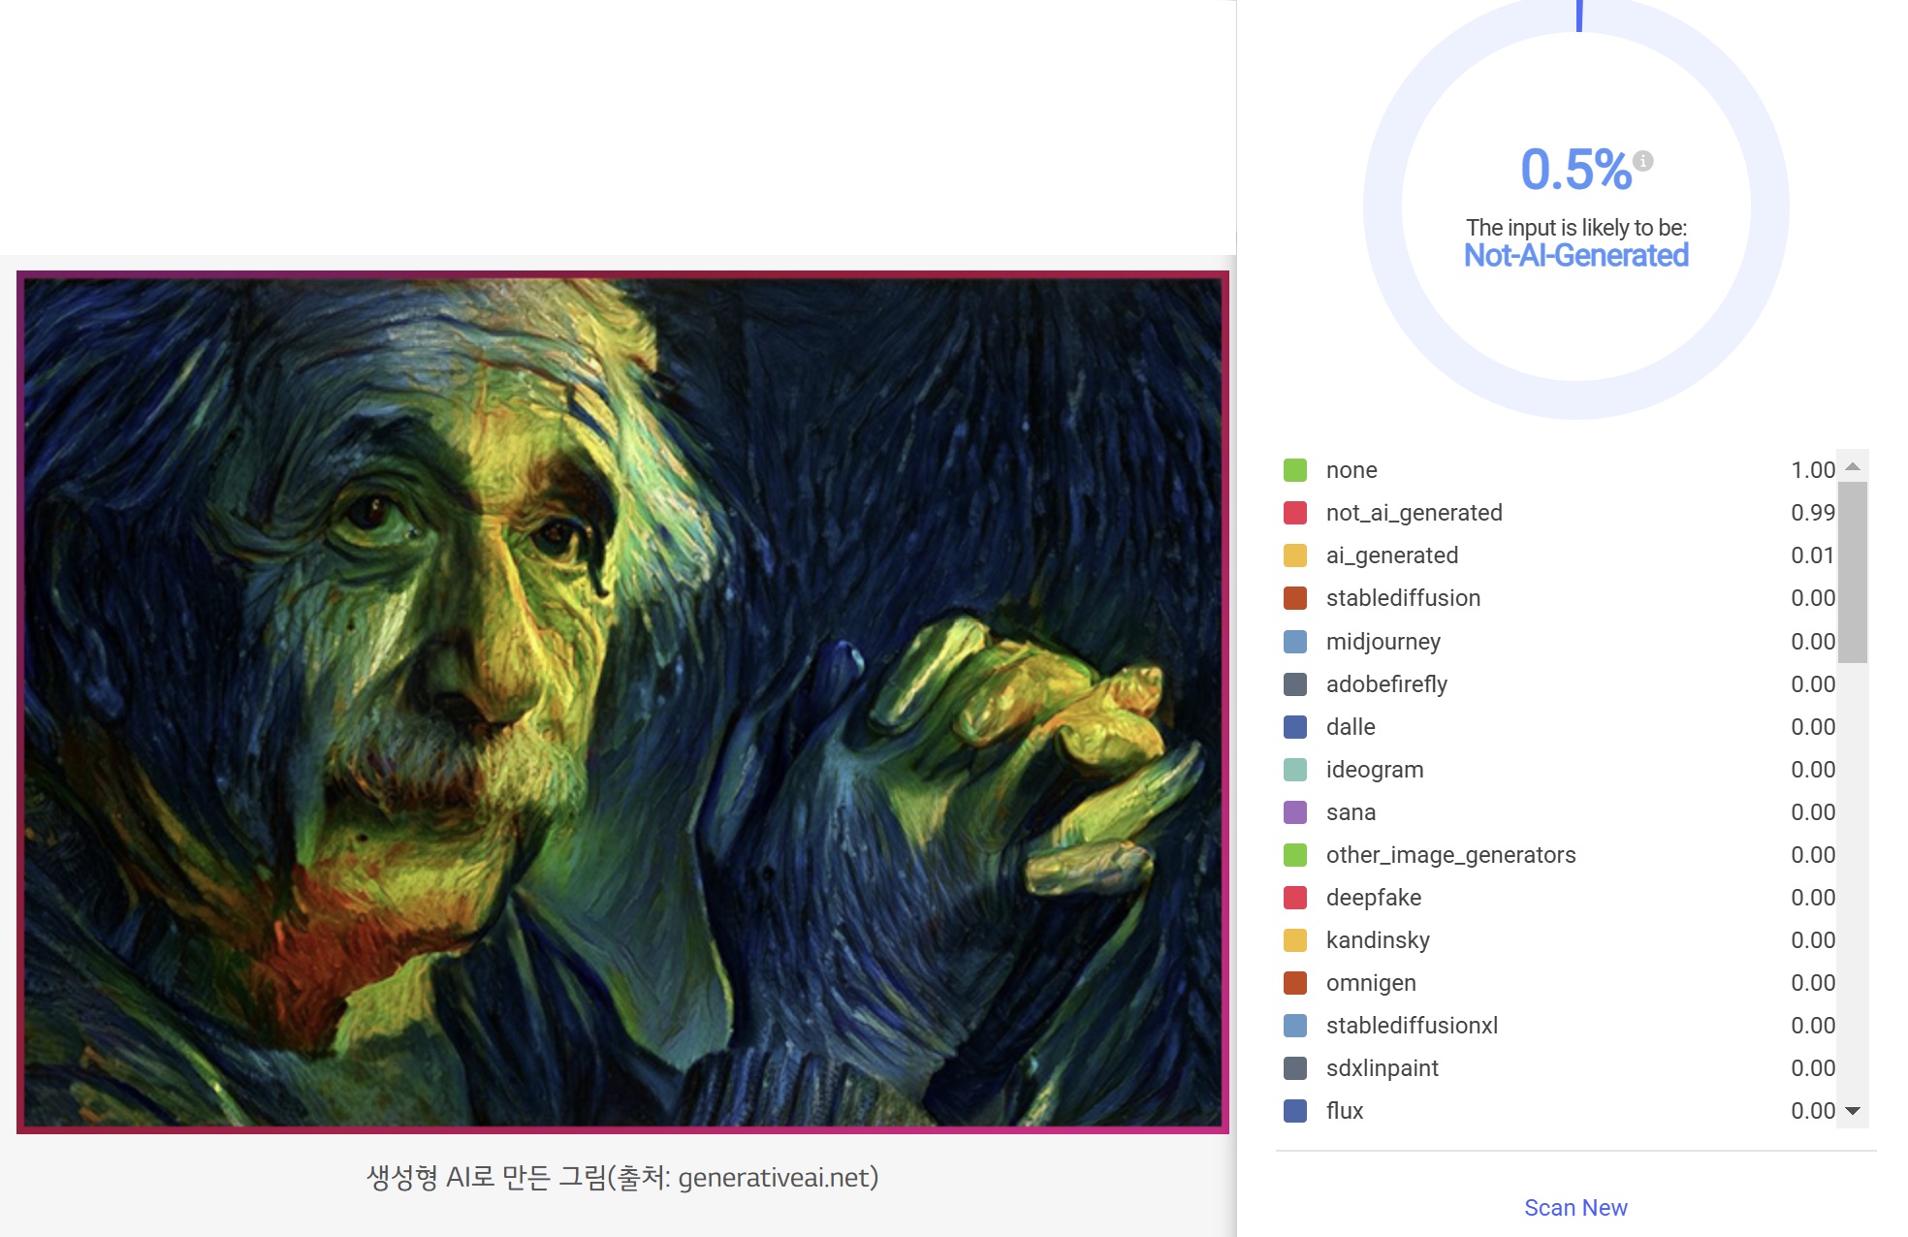This screenshot has height=1237, width=1908.
Task: Click the teal swatch beside ideogram
Action: (1294, 770)
